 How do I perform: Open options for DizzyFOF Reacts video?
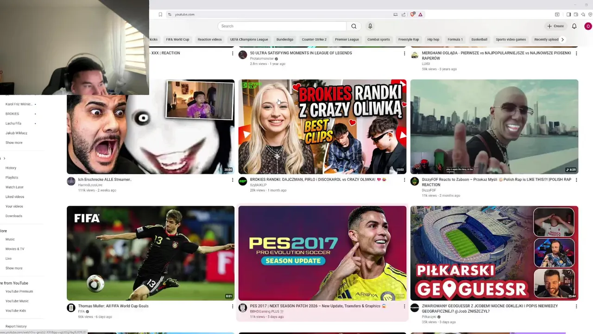click(576, 180)
